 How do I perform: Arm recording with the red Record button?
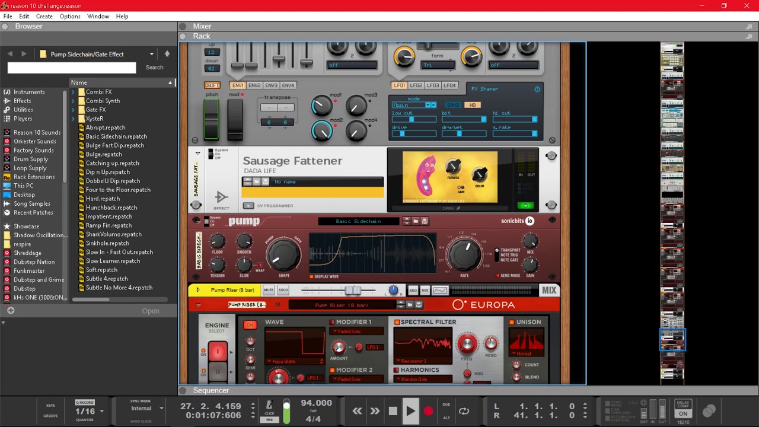tap(428, 410)
